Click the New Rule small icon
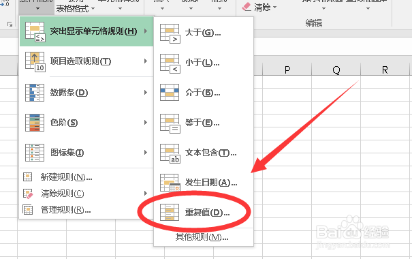Viewport: 412px width, 259px height. click(x=28, y=177)
